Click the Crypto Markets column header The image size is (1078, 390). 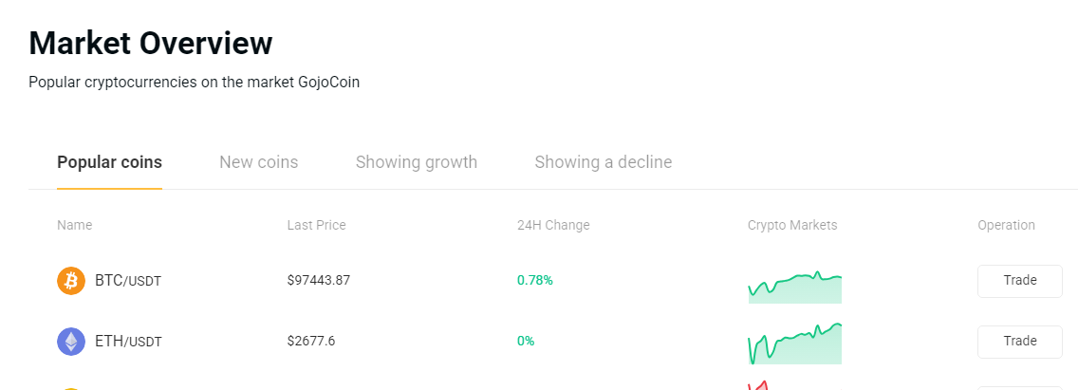click(x=792, y=226)
